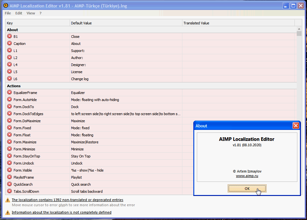This screenshot has height=220, width=307.
Task: Open the ? help menu
Action: [40, 13]
